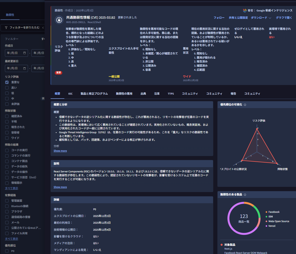296x254 pixels.
Task: Uncheck the 重要な risk rating checkbox
Action: [x=7, y=82]
